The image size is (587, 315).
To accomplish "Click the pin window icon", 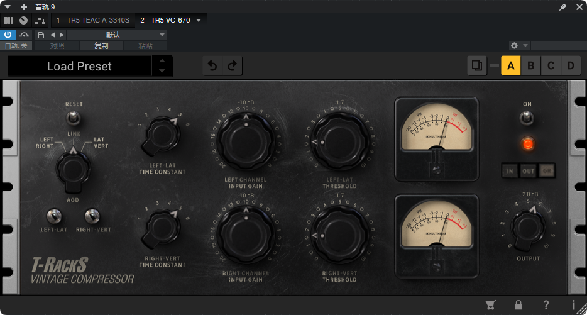I will click(x=562, y=7).
